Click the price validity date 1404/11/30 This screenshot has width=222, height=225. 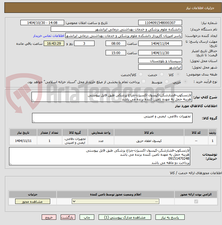point(160,53)
